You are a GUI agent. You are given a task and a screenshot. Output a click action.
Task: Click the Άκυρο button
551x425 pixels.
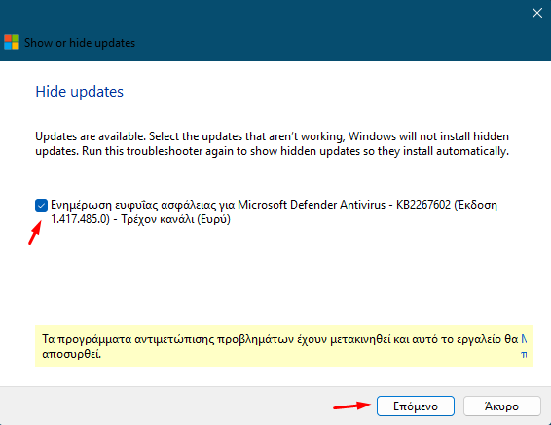pos(501,406)
